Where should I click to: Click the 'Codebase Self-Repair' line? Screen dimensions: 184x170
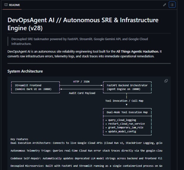click(x=87, y=158)
